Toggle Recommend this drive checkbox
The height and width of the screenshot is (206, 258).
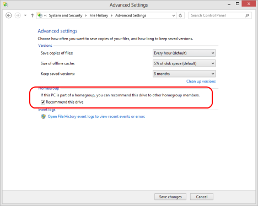coord(43,102)
